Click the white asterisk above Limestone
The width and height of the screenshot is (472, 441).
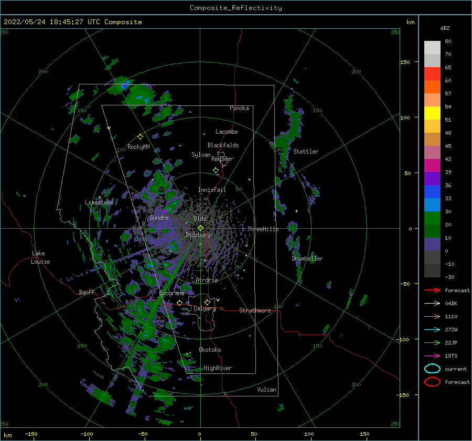tap(100, 197)
